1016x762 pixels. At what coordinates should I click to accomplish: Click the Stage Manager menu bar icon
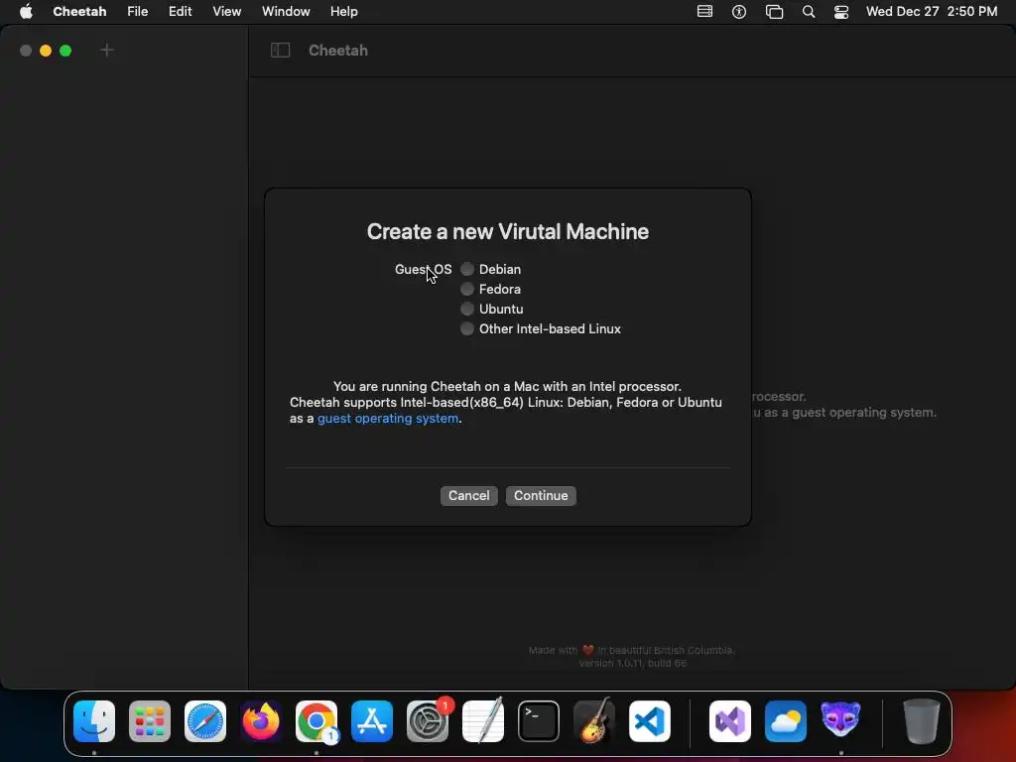(x=774, y=12)
